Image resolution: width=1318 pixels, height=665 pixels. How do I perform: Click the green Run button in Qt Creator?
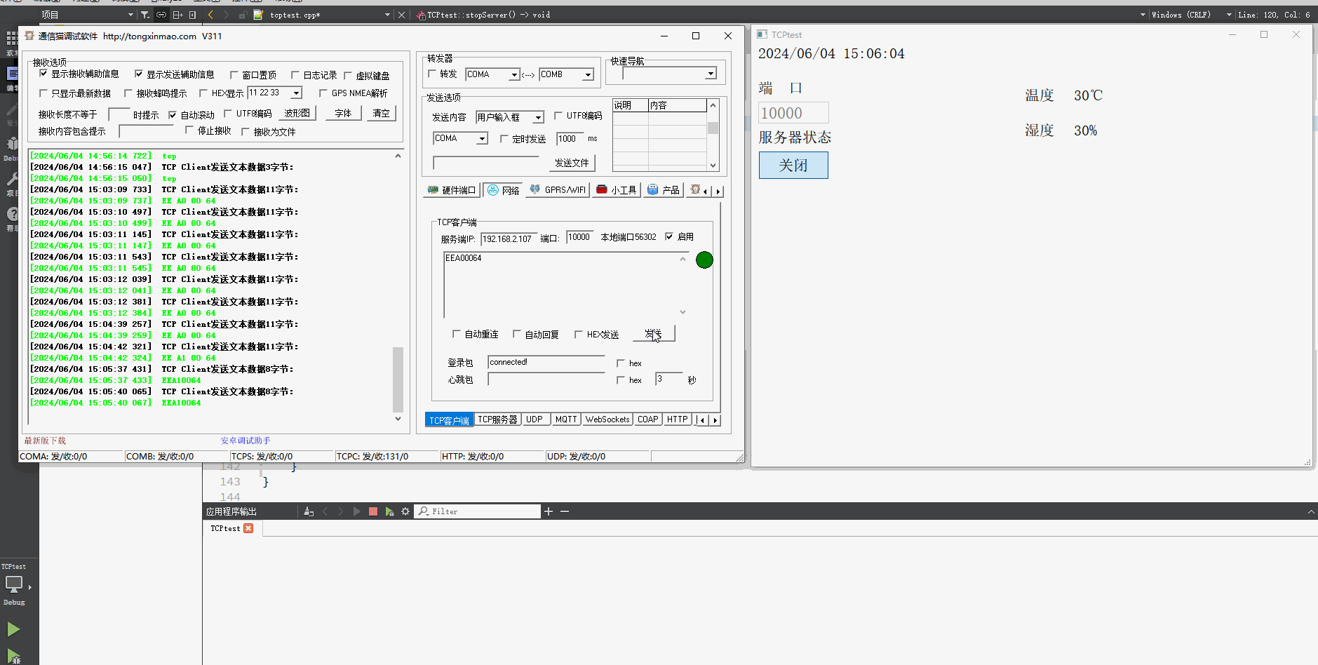pos(13,629)
